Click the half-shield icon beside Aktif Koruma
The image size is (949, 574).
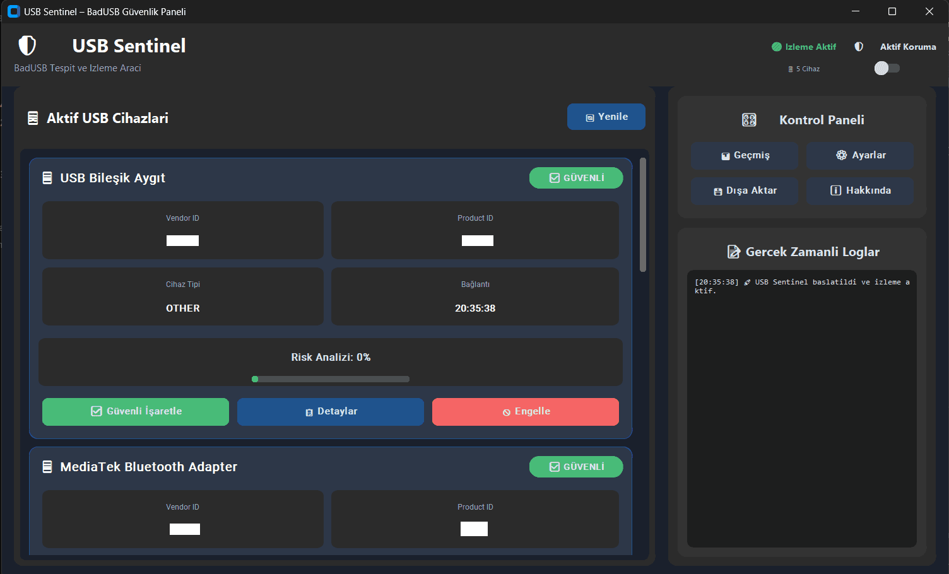(859, 47)
